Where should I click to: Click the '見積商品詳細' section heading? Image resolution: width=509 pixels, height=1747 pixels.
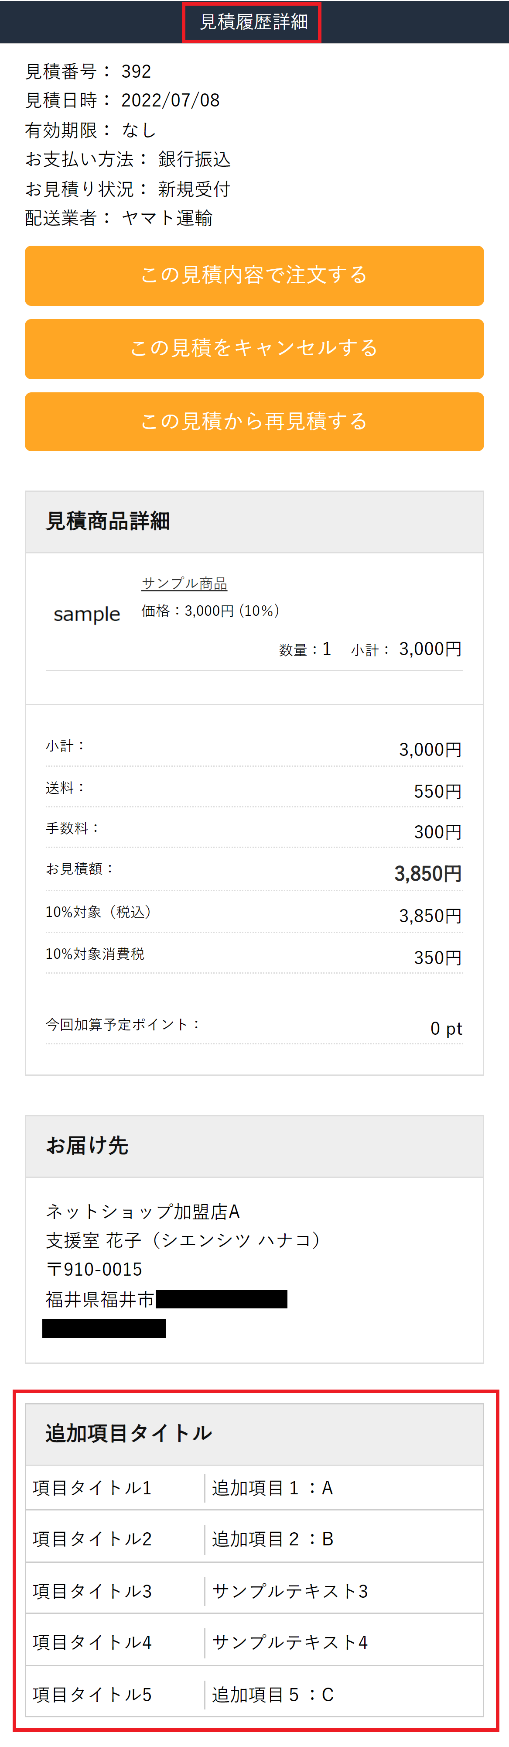(x=108, y=522)
